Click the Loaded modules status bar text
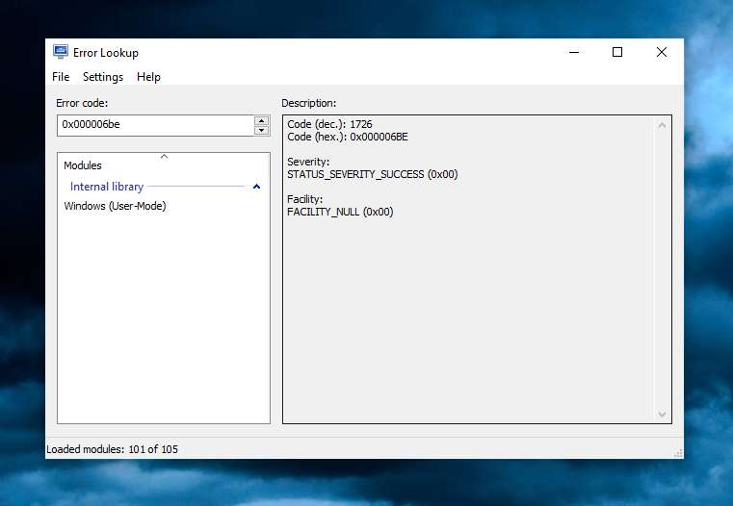Image resolution: width=733 pixels, height=506 pixels. click(112, 449)
